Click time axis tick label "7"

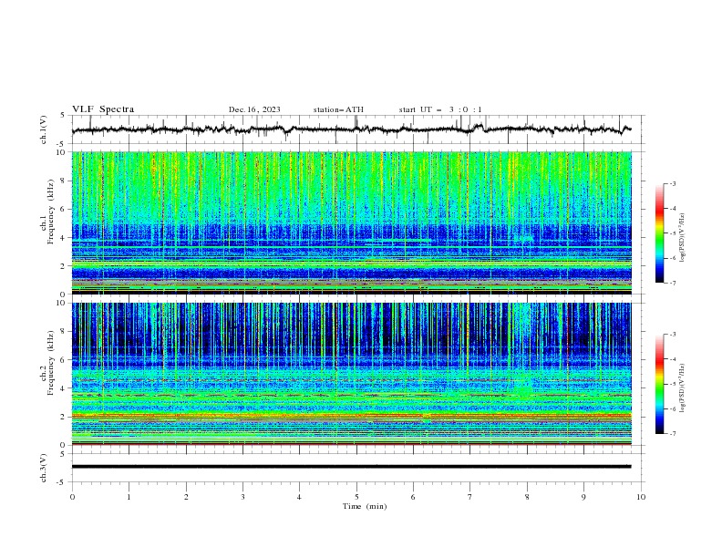[x=470, y=497]
